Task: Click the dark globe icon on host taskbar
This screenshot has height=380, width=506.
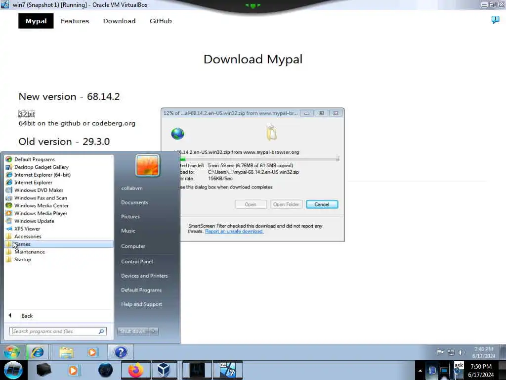Action: [x=106, y=370]
